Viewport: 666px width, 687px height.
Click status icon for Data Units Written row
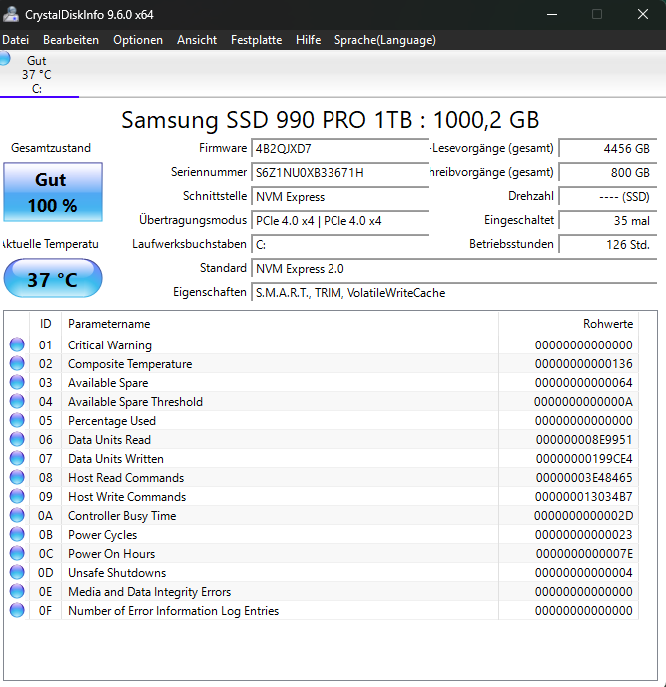[17, 458]
